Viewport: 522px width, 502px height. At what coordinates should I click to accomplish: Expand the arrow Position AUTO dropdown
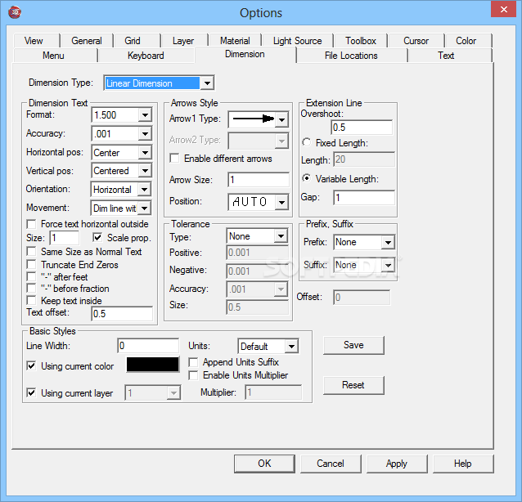point(281,202)
